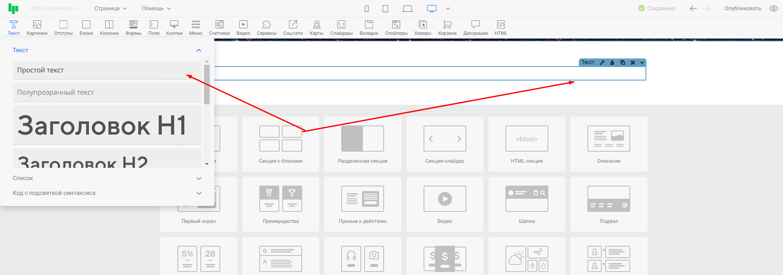This screenshot has width=783, height=275.
Task: Click the droplet style icon on text widget
Action: point(612,63)
